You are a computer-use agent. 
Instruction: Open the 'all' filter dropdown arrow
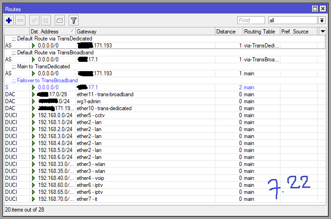coord(322,20)
